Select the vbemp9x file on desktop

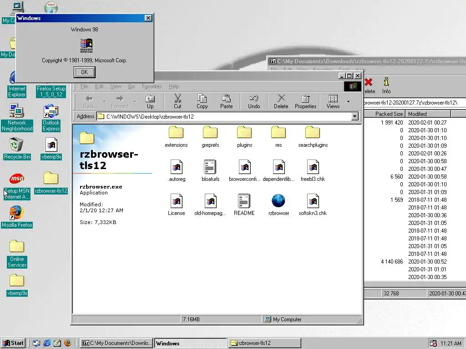[51, 149]
